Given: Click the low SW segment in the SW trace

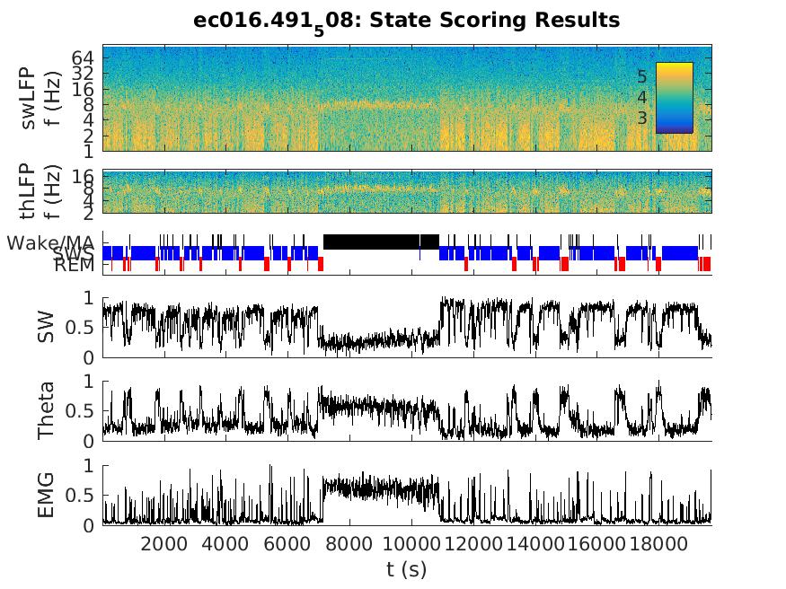Looking at the screenshot, I should coord(381,342).
